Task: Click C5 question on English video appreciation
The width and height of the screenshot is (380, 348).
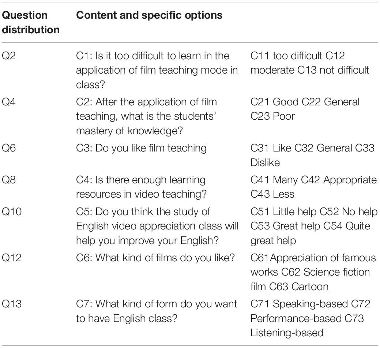Action: pyautogui.click(x=157, y=226)
